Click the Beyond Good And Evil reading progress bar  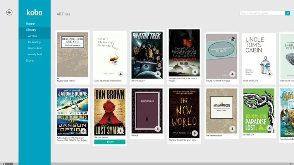pyautogui.click(x=72, y=78)
